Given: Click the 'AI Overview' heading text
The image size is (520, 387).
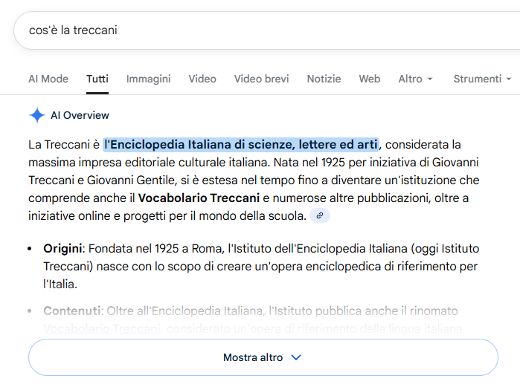Looking at the screenshot, I should pyautogui.click(x=80, y=115).
